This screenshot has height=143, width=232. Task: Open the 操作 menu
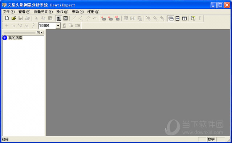[x=62, y=12]
